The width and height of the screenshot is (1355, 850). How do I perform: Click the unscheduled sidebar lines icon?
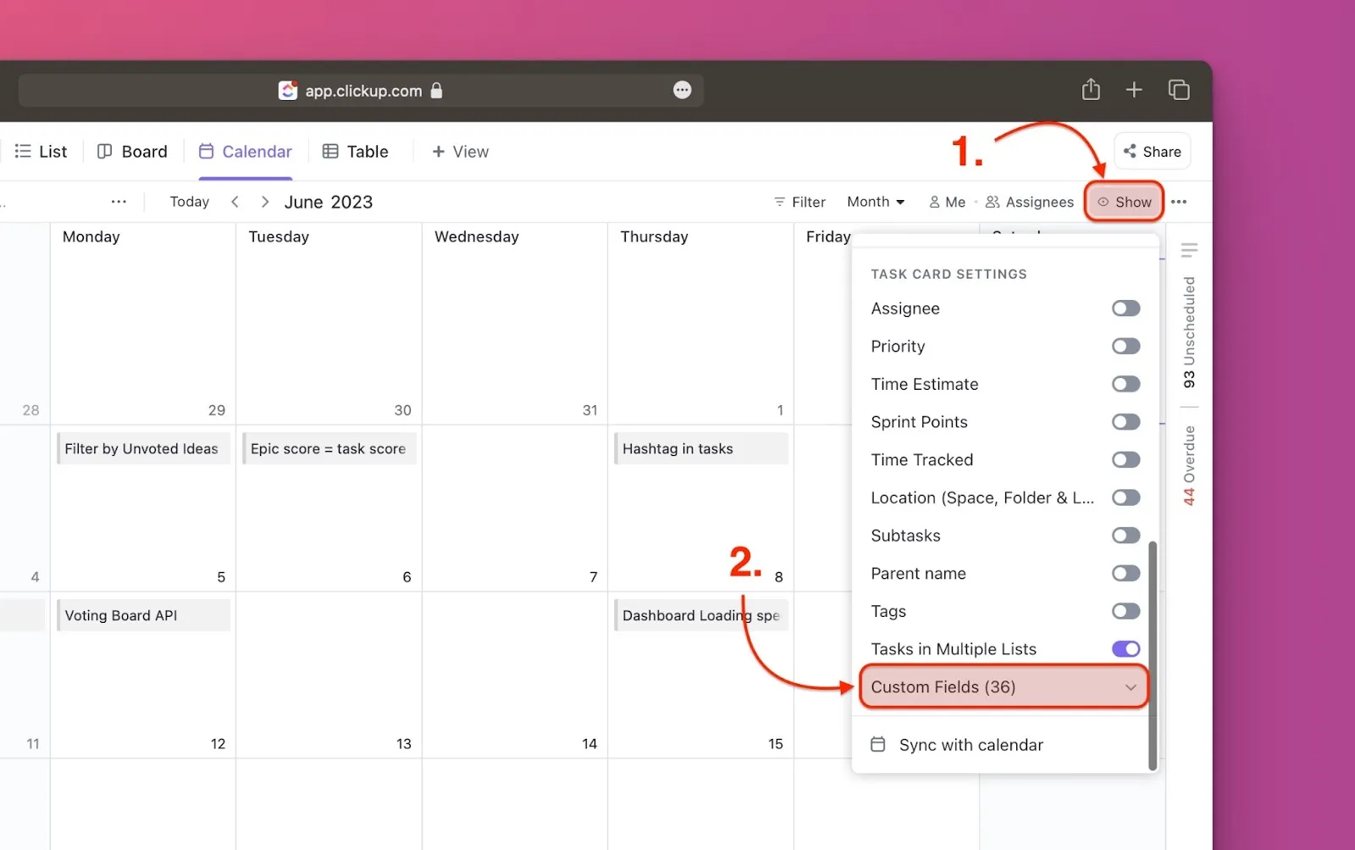tap(1189, 250)
